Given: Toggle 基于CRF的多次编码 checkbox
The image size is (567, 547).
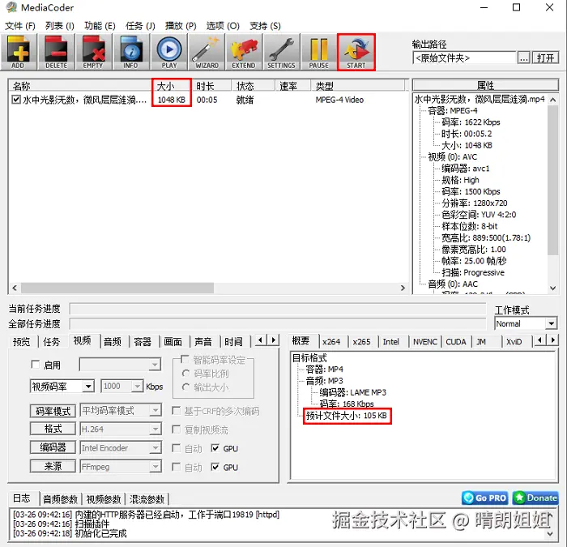Looking at the screenshot, I should (x=177, y=411).
